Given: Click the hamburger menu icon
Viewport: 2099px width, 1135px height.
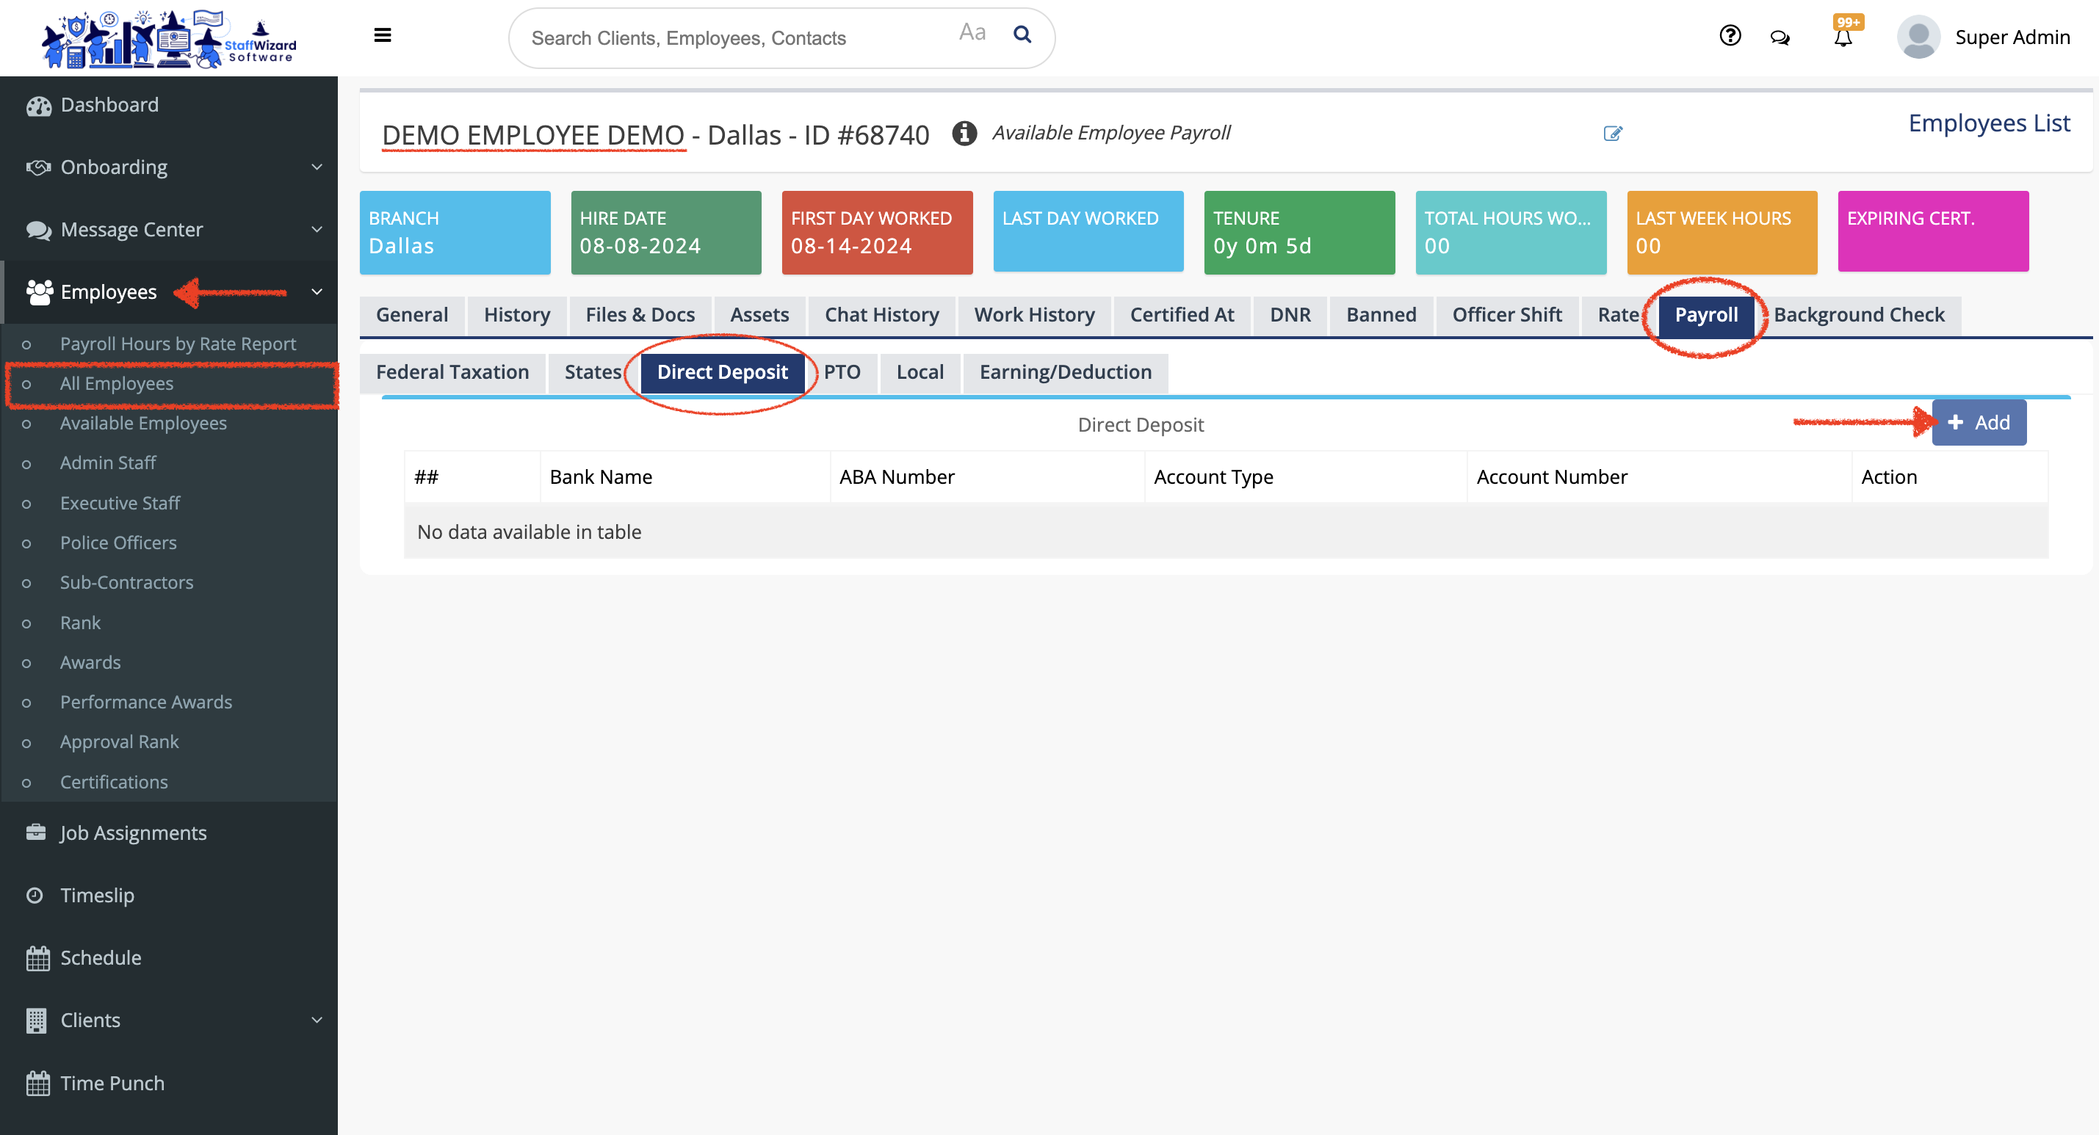Looking at the screenshot, I should 382,35.
